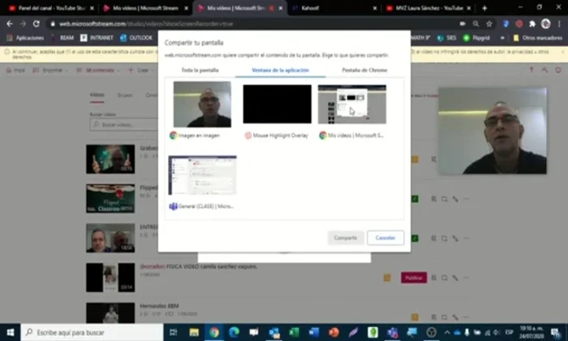Click the camera indicator icon in address bar
The width and height of the screenshot is (568, 341).
coord(463,24)
